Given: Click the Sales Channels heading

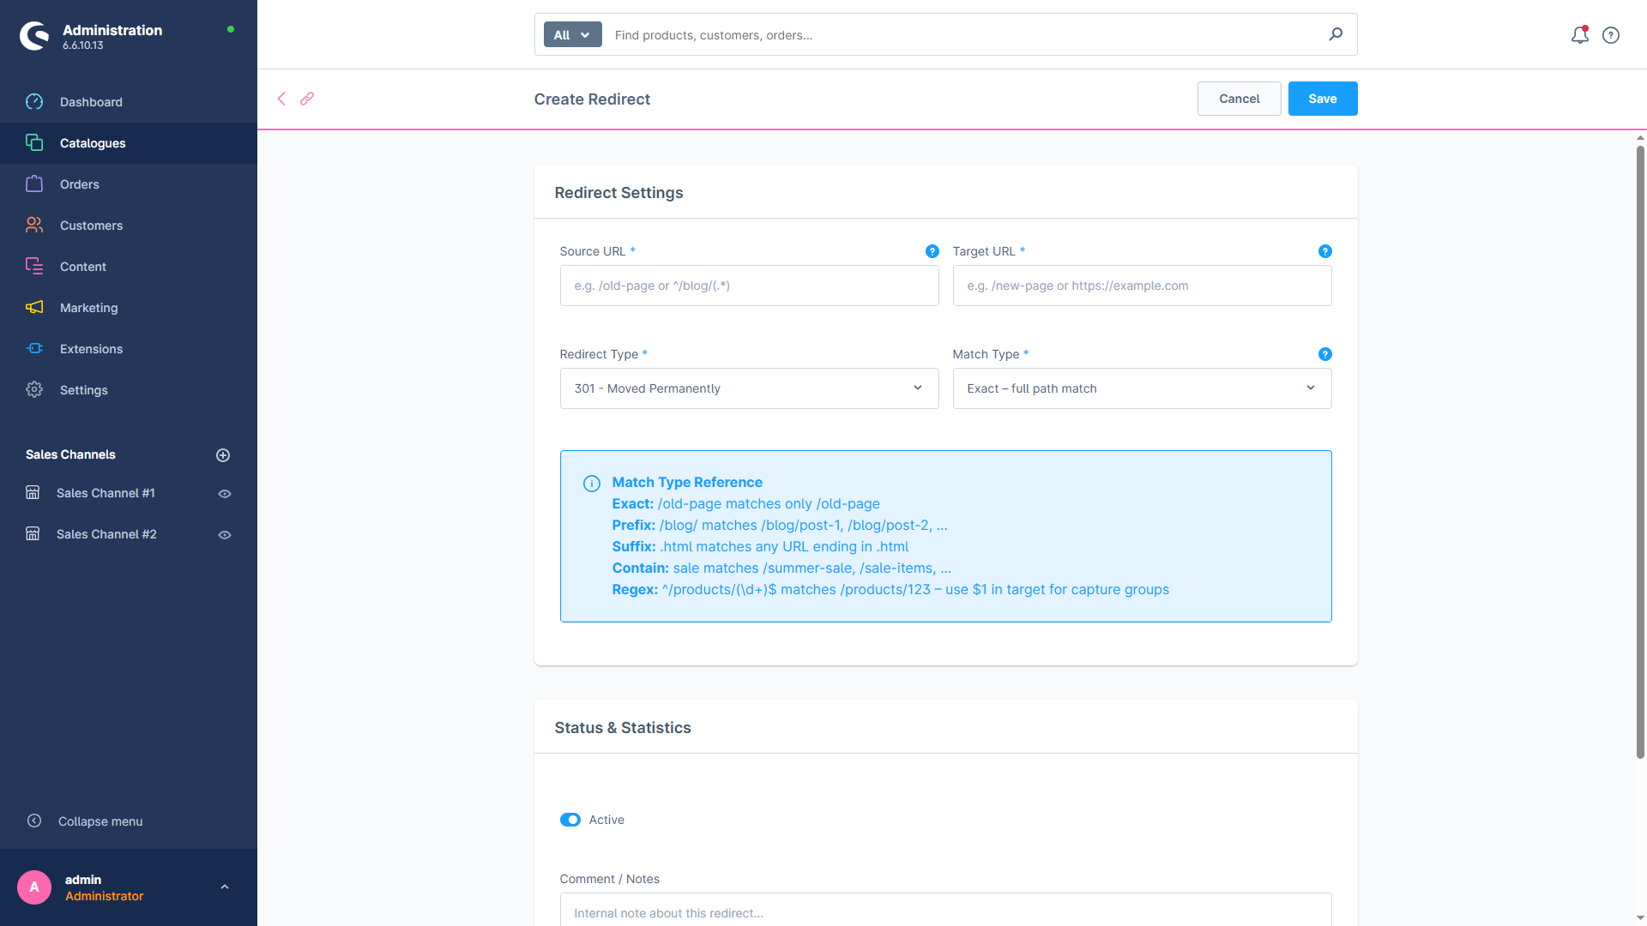Looking at the screenshot, I should pos(70,454).
